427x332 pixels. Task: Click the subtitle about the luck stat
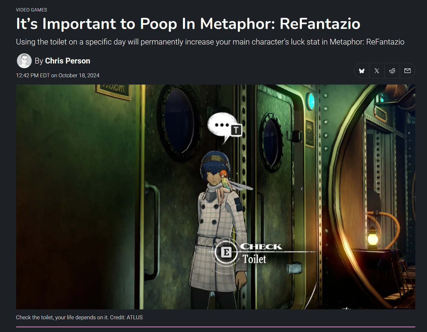click(210, 42)
